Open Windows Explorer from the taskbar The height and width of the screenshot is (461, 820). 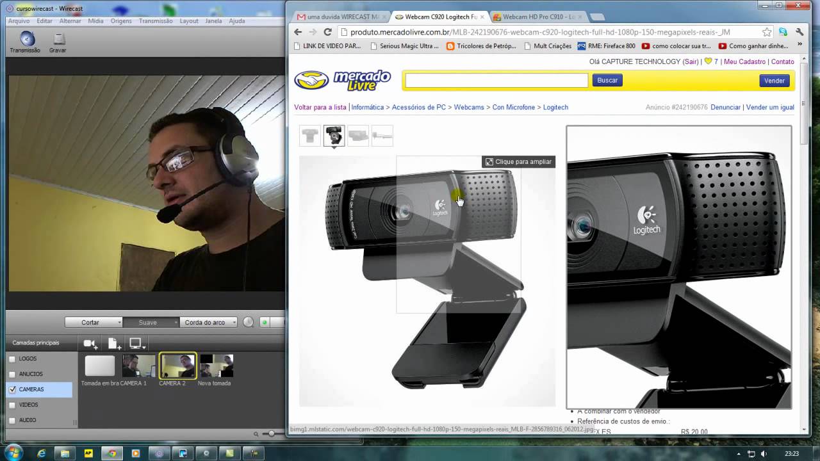point(65,453)
